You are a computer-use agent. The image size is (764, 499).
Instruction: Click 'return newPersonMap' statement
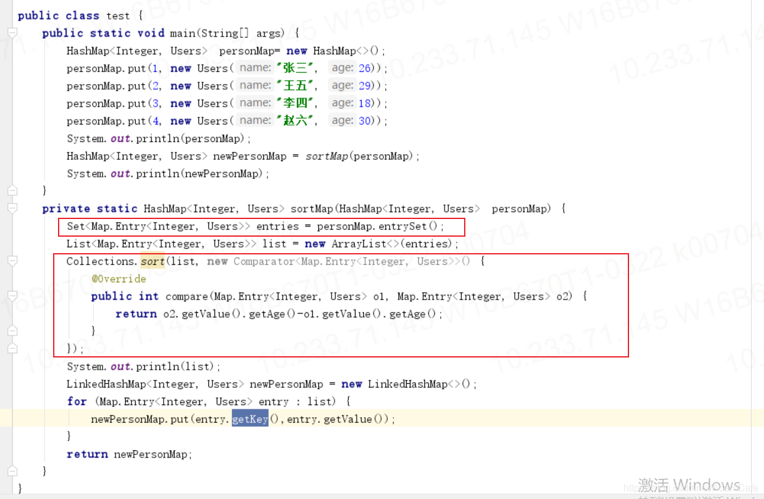(x=129, y=454)
